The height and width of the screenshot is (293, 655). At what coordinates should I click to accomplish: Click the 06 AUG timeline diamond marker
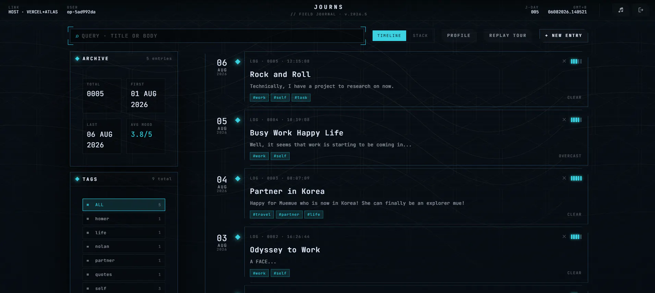pos(238,62)
